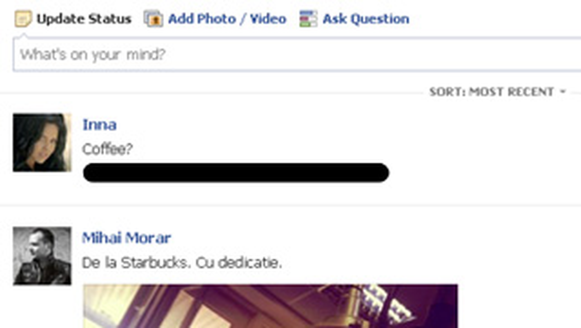Click the blacked-out bar under Inna's post
581x328 pixels.
point(236,173)
